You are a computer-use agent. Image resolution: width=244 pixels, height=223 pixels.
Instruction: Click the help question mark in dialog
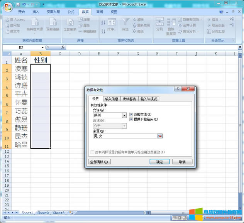click(176, 90)
